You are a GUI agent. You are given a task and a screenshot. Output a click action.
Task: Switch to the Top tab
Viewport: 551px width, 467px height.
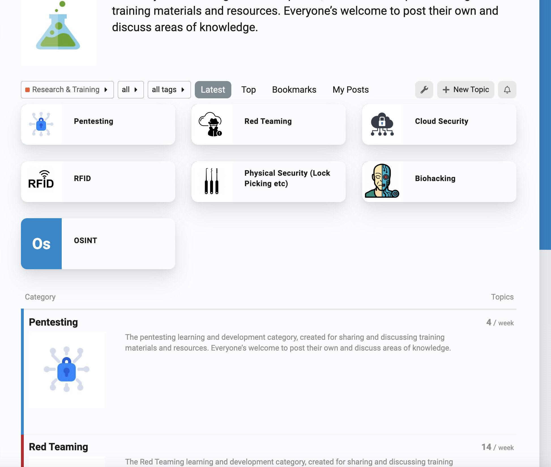[248, 90]
